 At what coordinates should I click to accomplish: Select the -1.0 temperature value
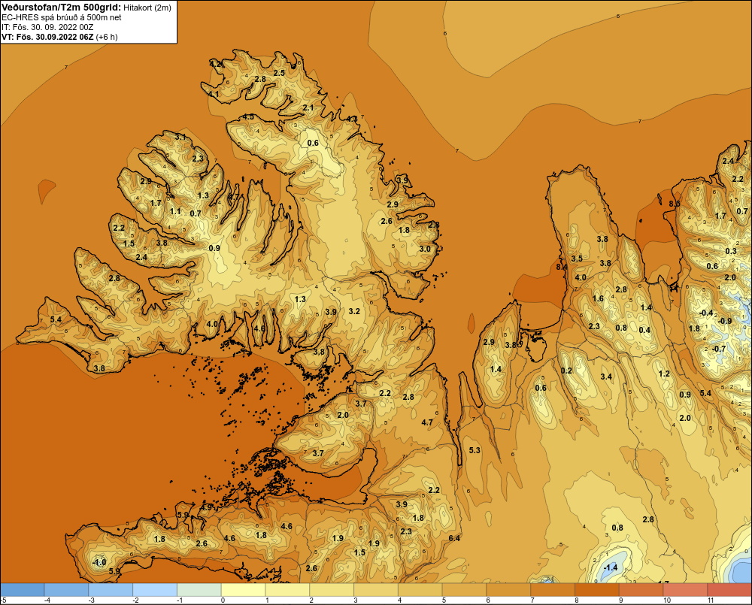pyautogui.click(x=99, y=562)
